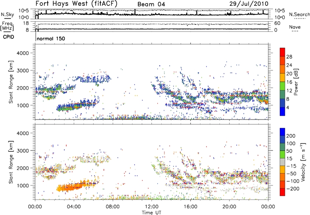Click 'Slant Range [km]' label of power panel
310x215 pixels.
11,82
